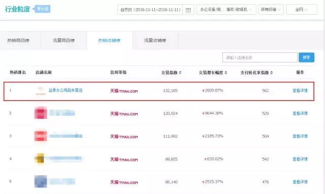Viewport: 325px width, 194px height.
Task: Sort by 交易指数 column arrows
Action: pyautogui.click(x=180, y=73)
